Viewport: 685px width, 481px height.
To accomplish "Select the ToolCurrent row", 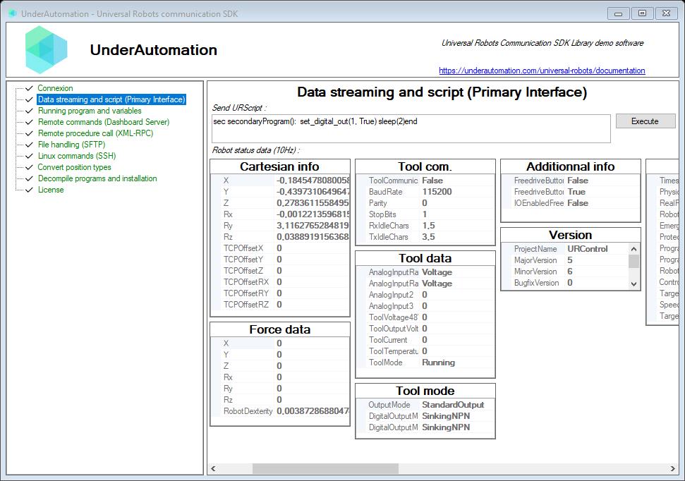I will 425,340.
